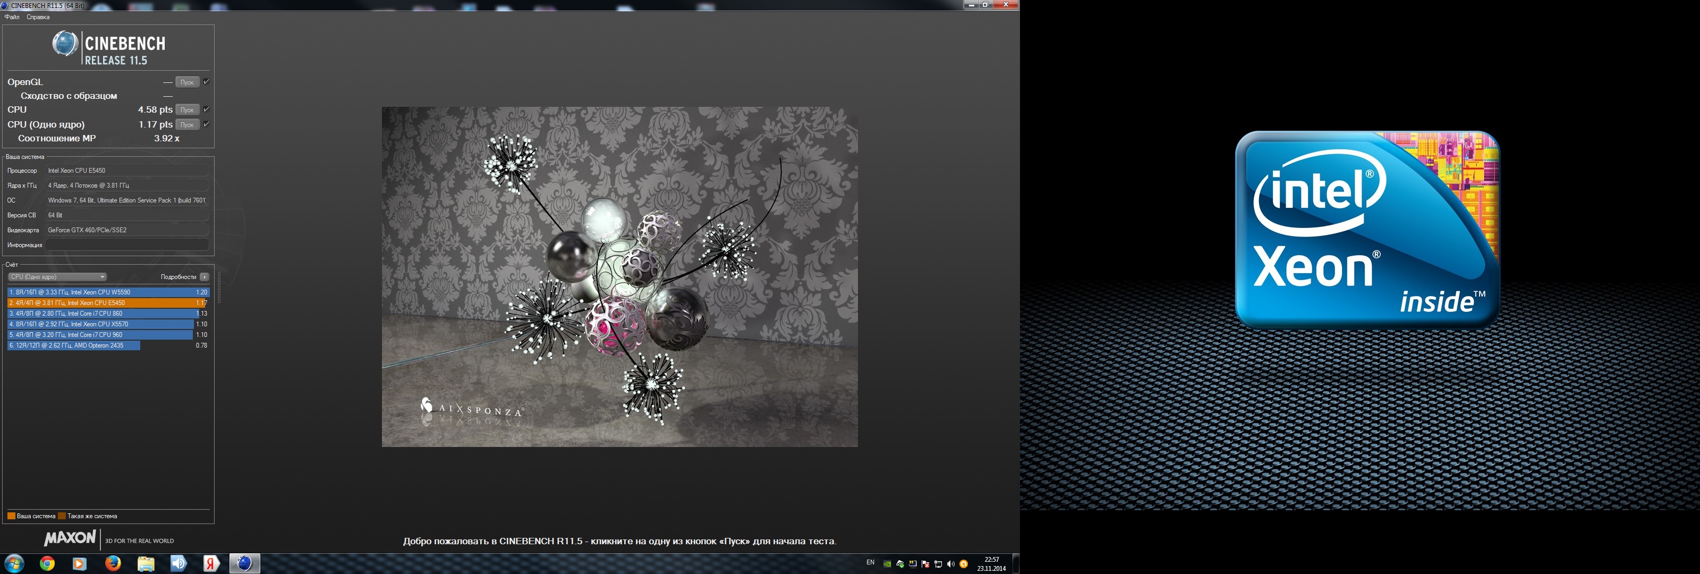Open Windows Explorer folder icon
This screenshot has height=574, width=1700.
(x=146, y=563)
